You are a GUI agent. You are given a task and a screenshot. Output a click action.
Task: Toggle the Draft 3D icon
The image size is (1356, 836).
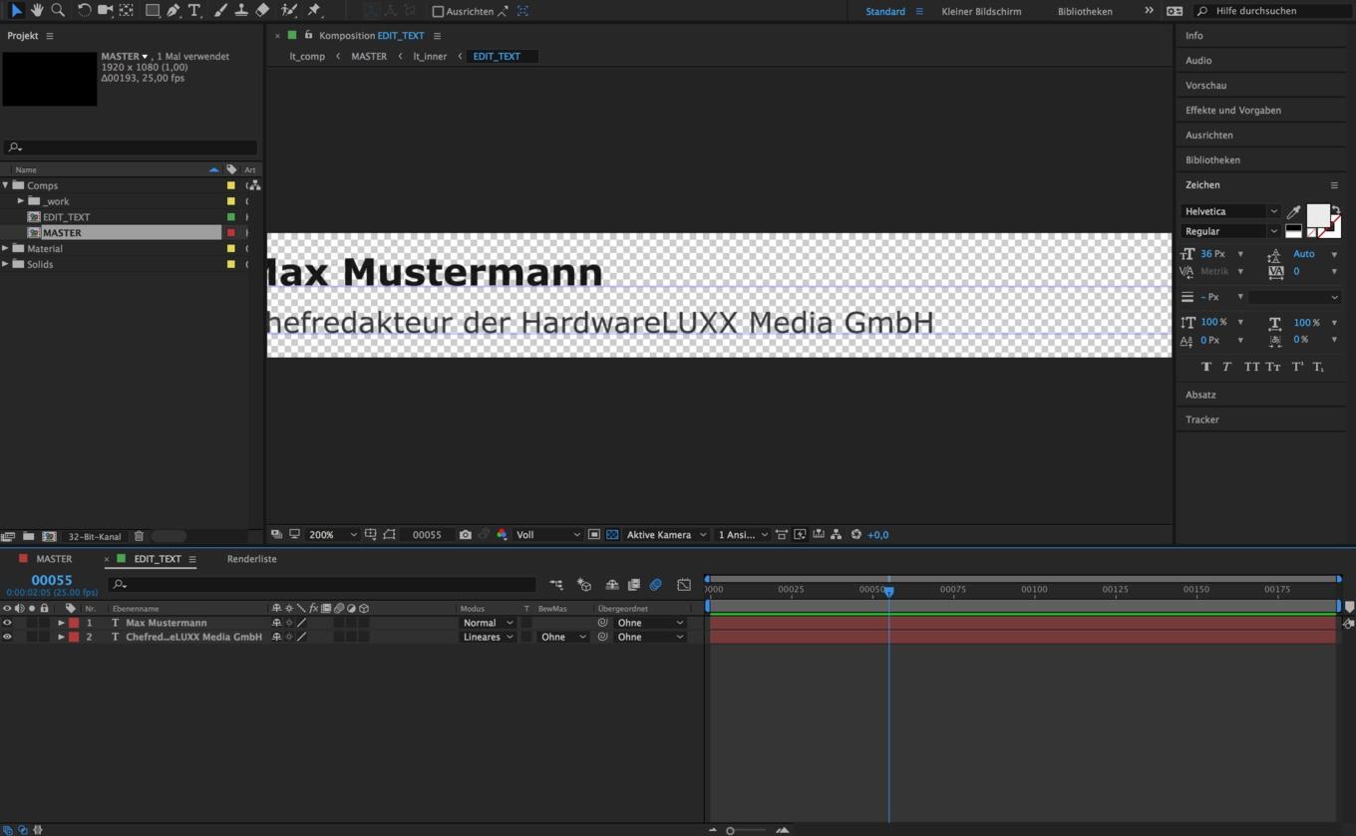point(584,585)
